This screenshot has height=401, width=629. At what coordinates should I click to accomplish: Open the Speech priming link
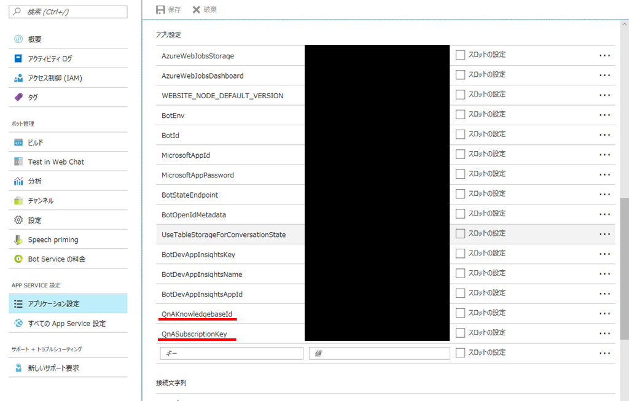(53, 239)
